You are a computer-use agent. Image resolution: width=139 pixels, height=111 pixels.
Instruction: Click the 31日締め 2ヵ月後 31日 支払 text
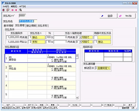tap(59, 66)
